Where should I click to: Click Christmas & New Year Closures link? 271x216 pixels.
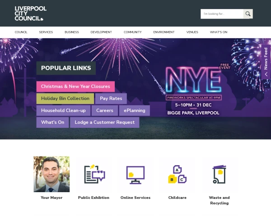pyautogui.click(x=75, y=86)
